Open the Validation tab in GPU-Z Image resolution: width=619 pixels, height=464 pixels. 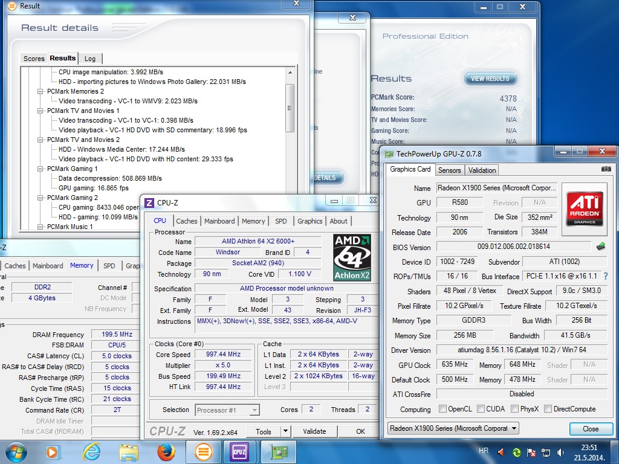(482, 170)
